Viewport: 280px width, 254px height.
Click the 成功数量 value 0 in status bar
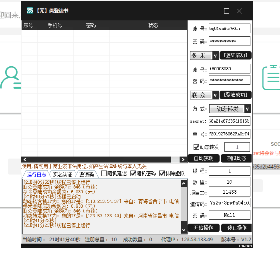[150, 239]
